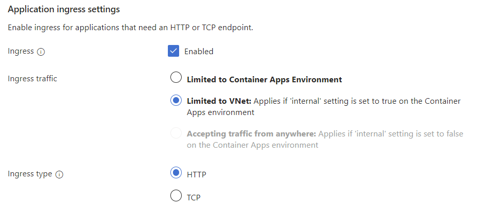Click the 'Limited to Container Apps Environment' label
Image resolution: width=479 pixels, height=207 pixels.
click(264, 80)
